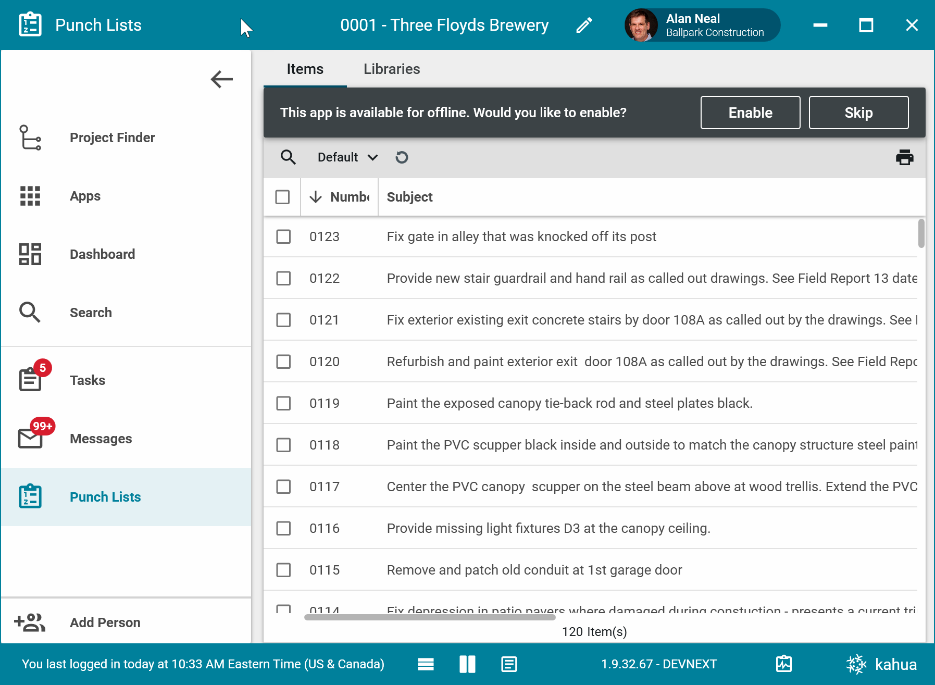Check the box for item 0121

(283, 320)
